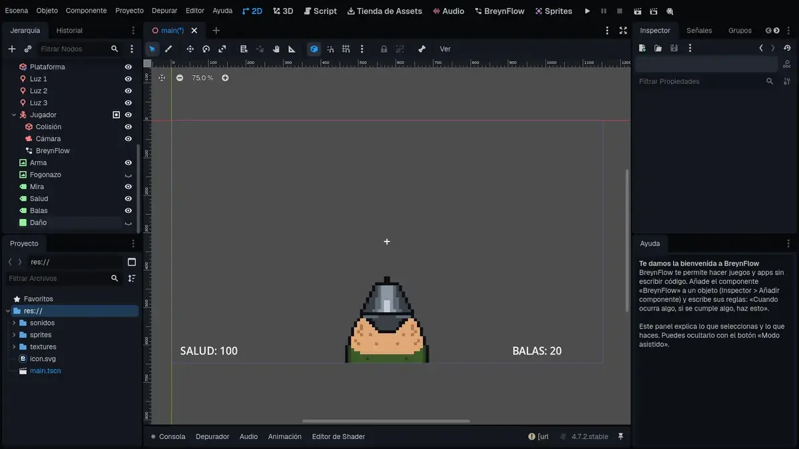Open object history icon in Inspector

(x=788, y=48)
